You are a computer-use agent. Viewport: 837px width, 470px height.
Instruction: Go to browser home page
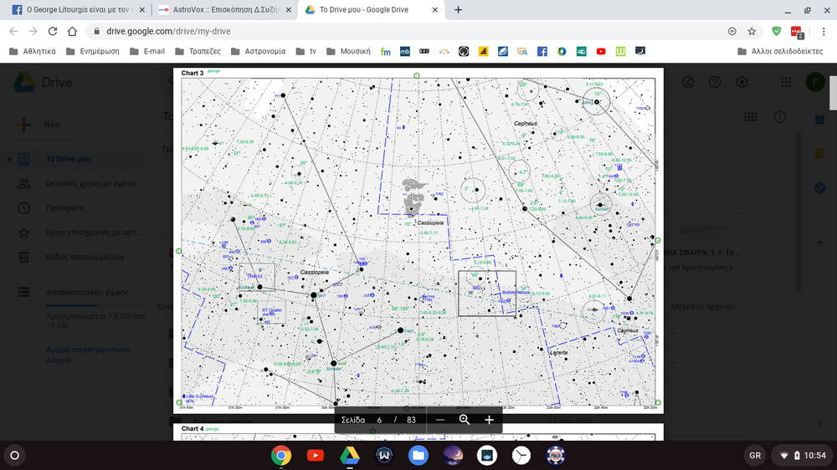click(72, 31)
